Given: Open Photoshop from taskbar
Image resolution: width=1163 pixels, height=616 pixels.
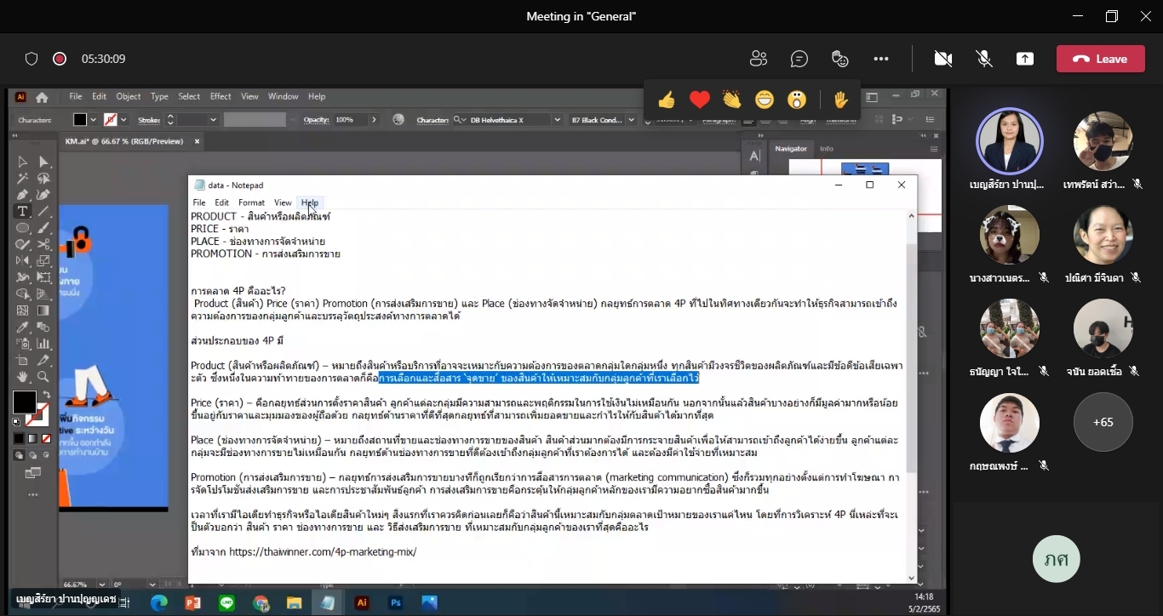Looking at the screenshot, I should (396, 602).
